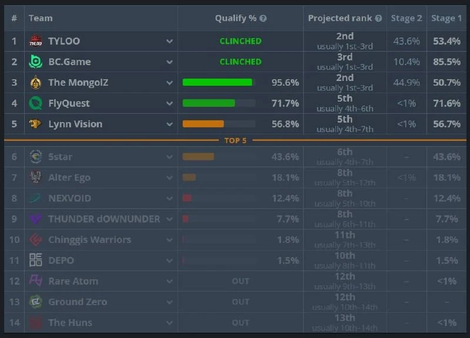Click the THUNDER dOWNUNDER heart logo
Viewport: 470px width, 338px height.
(36, 219)
